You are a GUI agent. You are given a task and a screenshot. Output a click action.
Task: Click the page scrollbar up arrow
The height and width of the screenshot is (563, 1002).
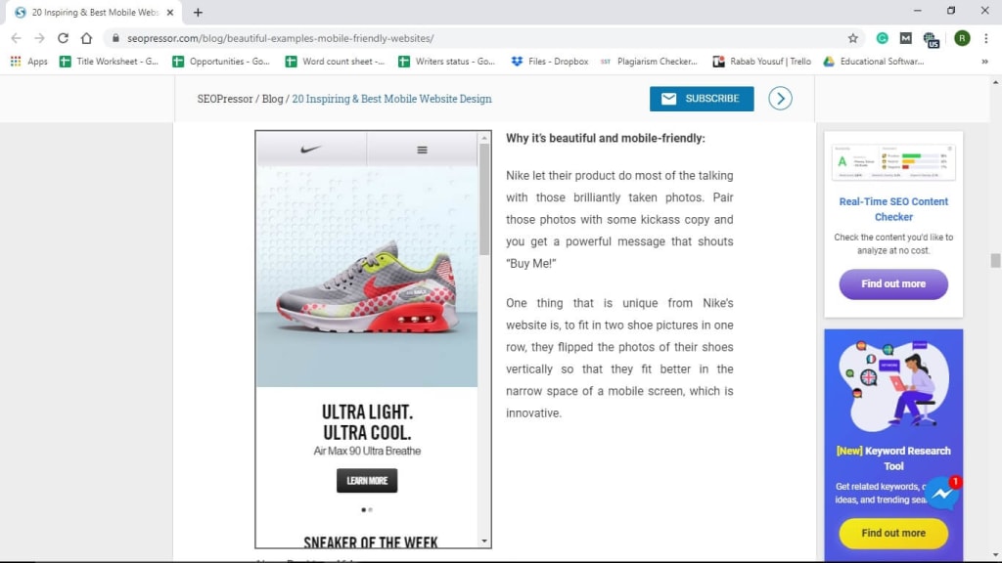[x=995, y=82]
